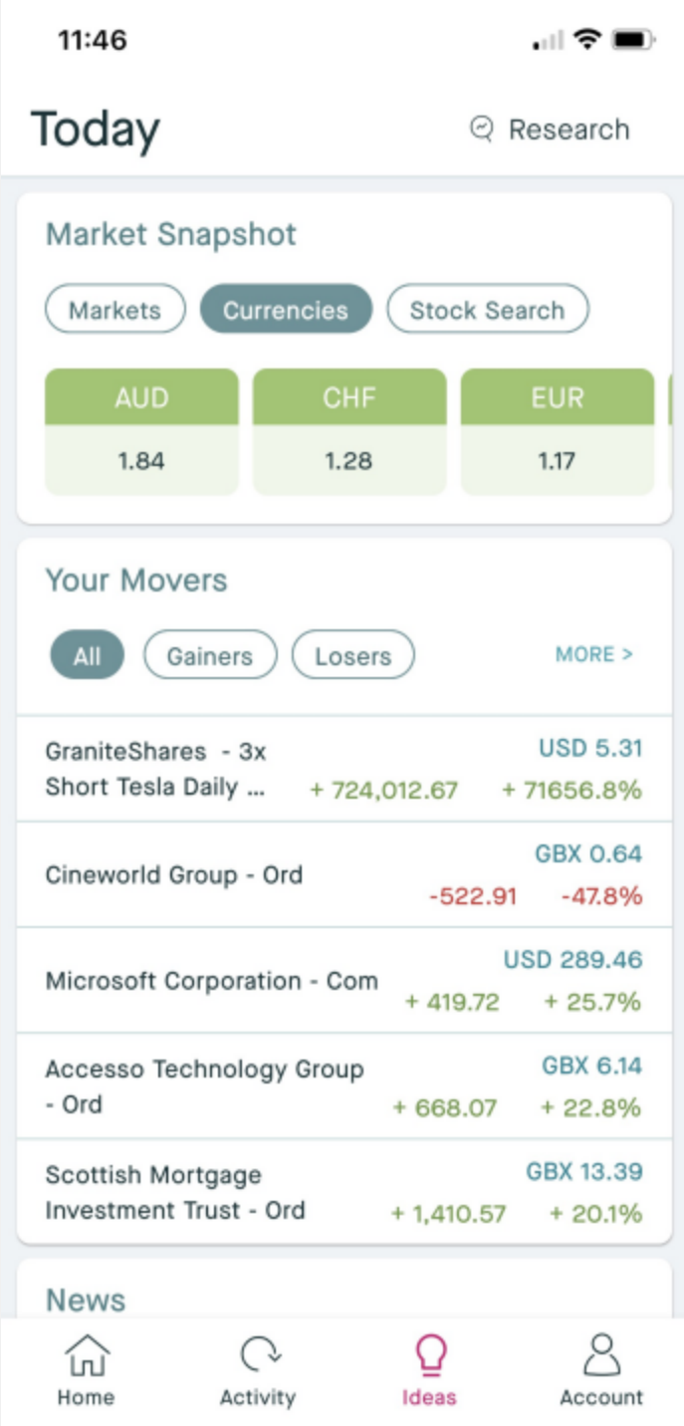
Task: Tap the Ideas lightbulb icon
Action: pos(429,1356)
